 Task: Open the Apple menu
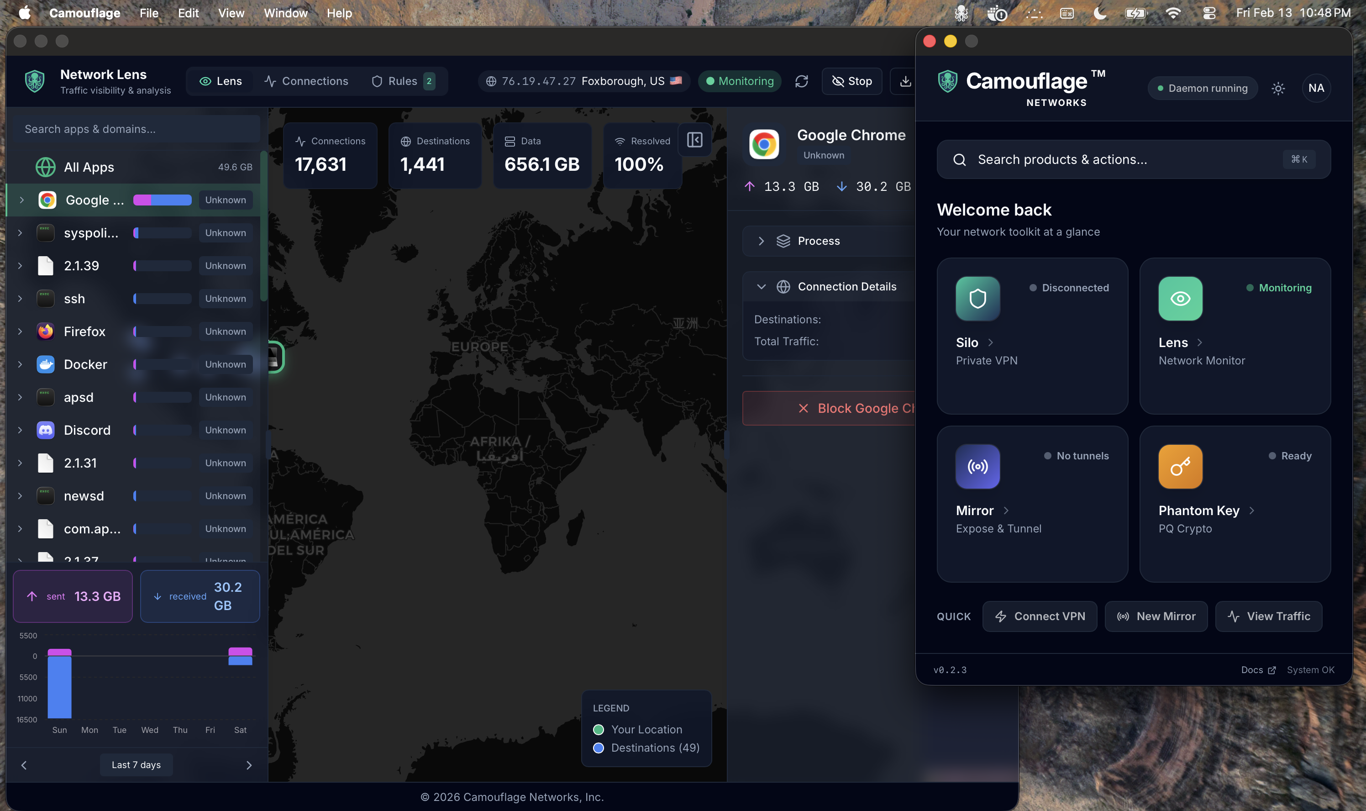(x=25, y=13)
